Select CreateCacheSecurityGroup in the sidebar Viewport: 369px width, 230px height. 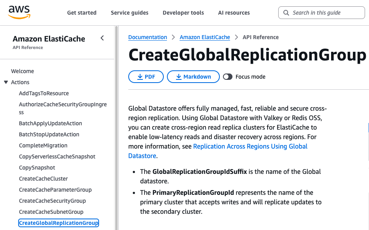(x=52, y=201)
